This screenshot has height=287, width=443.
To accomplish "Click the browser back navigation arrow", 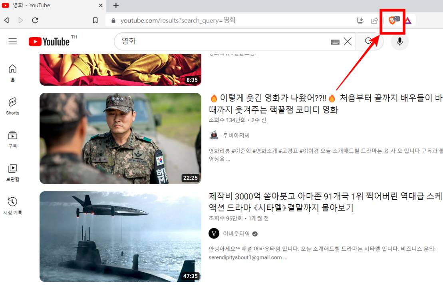I will point(6,20).
